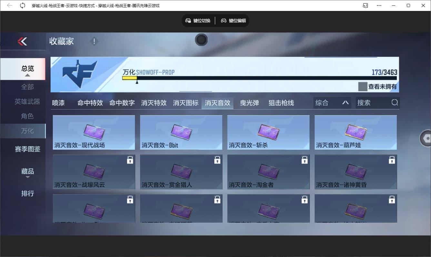Toggle the floating edge panel handle

pyautogui.click(x=426, y=138)
